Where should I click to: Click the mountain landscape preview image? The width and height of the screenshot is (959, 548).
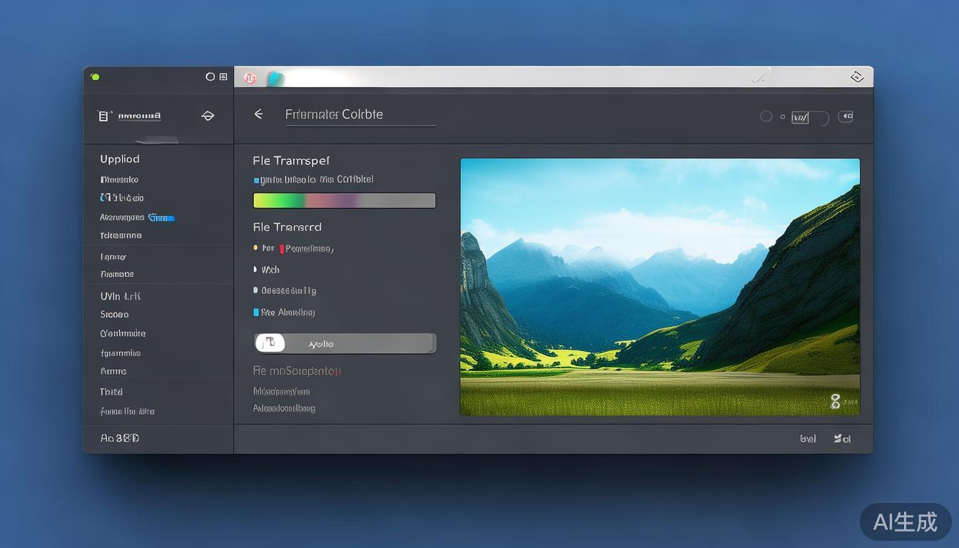click(x=659, y=287)
